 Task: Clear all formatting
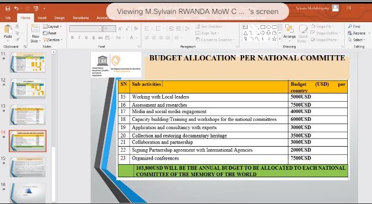(x=136, y=29)
